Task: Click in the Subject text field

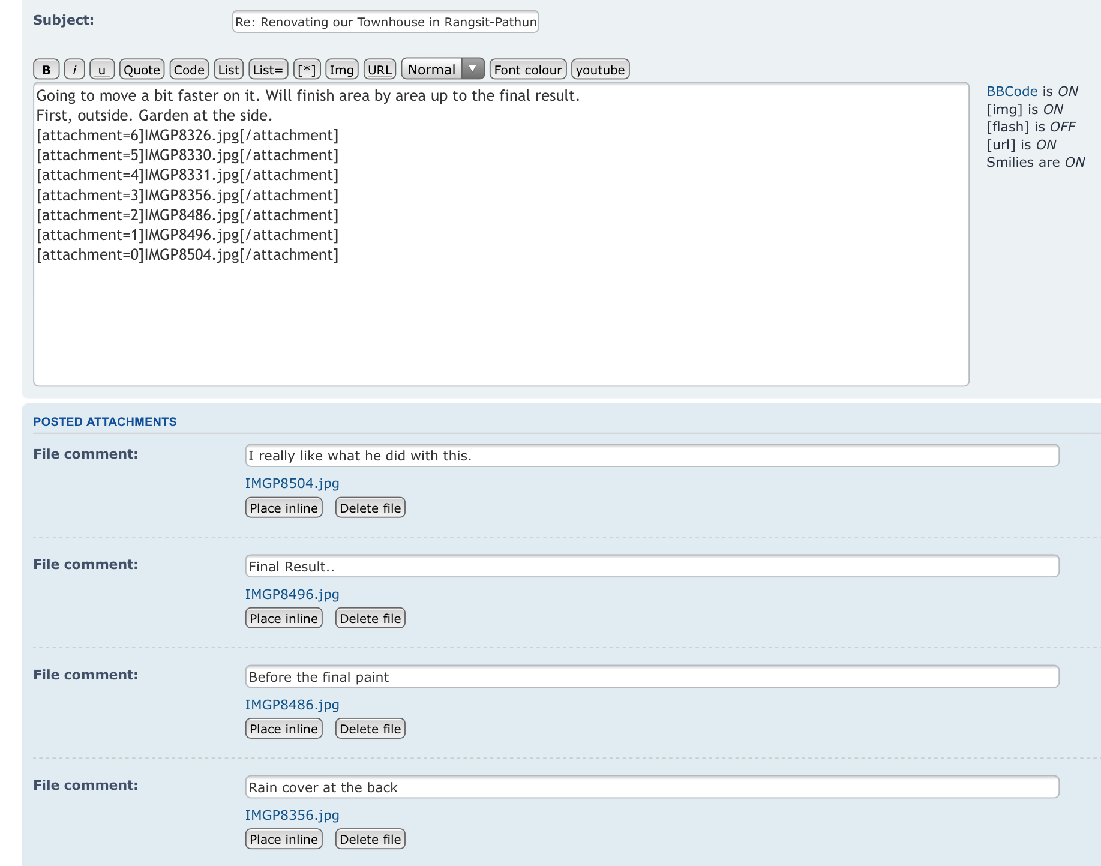Action: click(x=385, y=22)
